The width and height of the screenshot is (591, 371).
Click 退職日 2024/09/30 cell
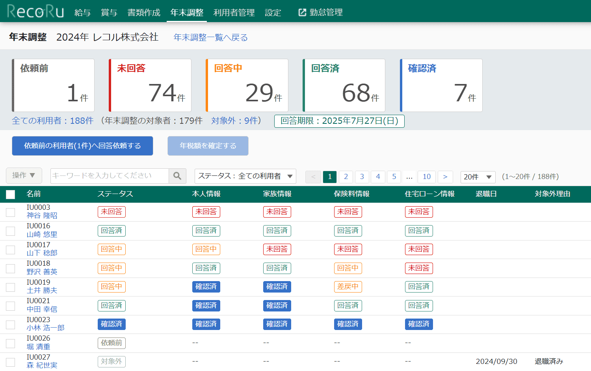pos(496,362)
